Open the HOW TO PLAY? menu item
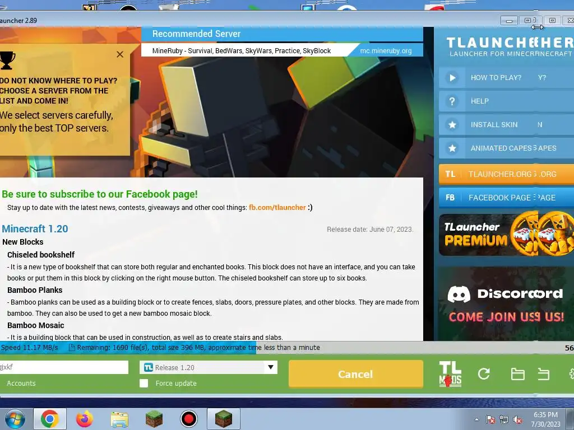Viewport: 574px width, 430px height. point(506,77)
